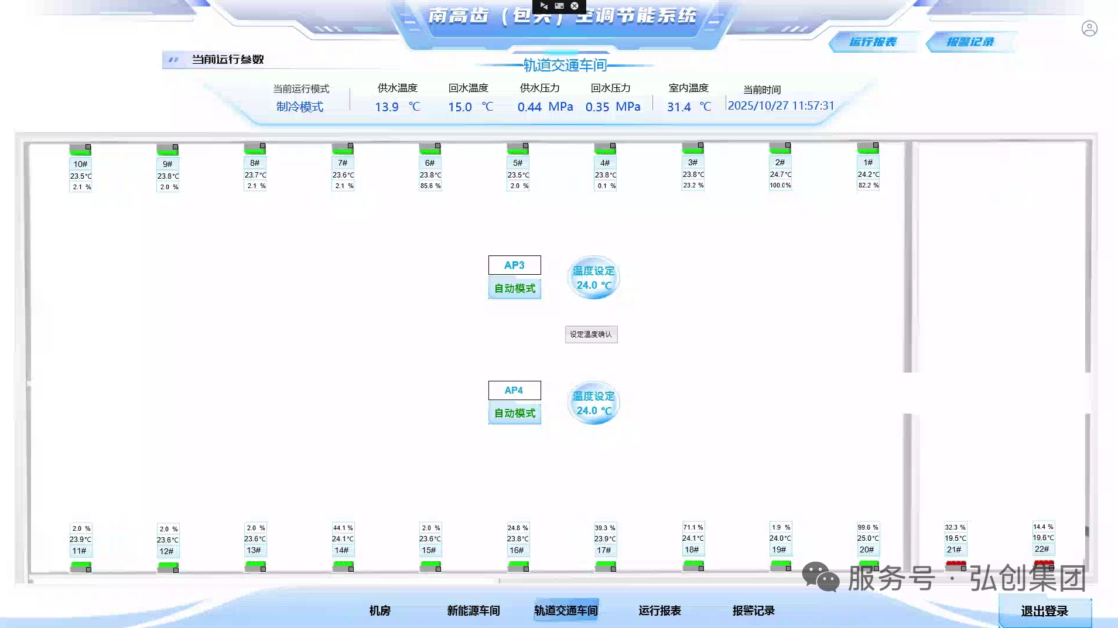Click the green fan unit icon above 1#
This screenshot has width=1118, height=628.
point(867,148)
